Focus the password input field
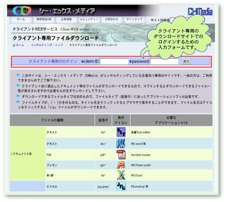 [x=164, y=62]
